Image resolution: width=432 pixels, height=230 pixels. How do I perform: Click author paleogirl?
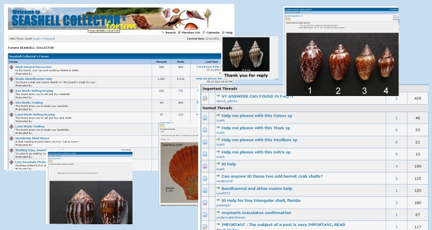coord(223,205)
